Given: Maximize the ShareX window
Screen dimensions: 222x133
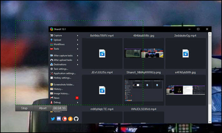Looking at the screenshot, I should [x=198, y=29].
